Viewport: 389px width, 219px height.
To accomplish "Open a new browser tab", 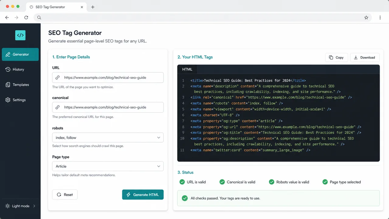I will pyautogui.click(x=93, y=7).
